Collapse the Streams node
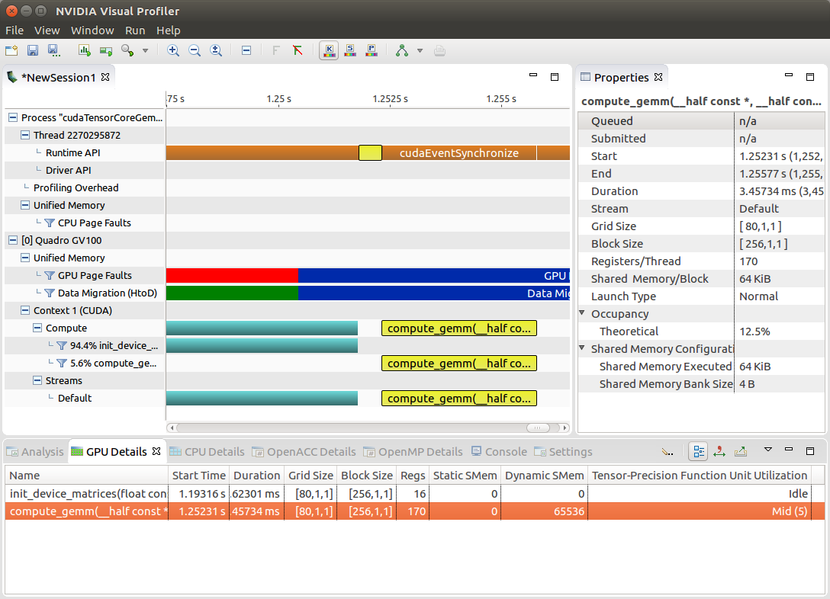Viewport: 830px width, 599px height. tap(37, 380)
